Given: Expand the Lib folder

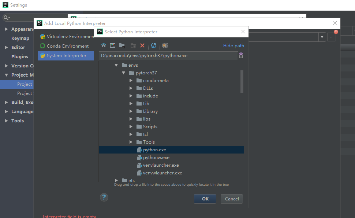Looking at the screenshot, I should [131, 104].
